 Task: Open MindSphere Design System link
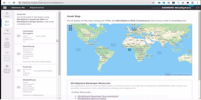coord(92,98)
